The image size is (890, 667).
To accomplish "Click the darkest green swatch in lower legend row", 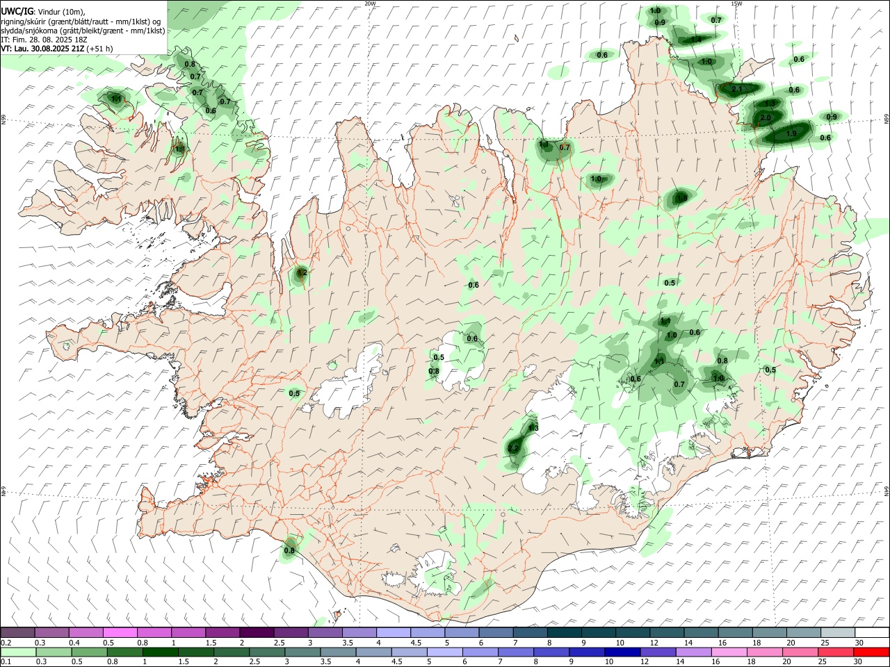I will (x=161, y=652).
